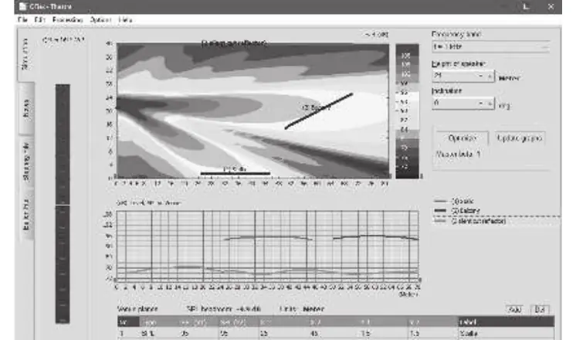Select the Stalls line in the map
This screenshot has height=340, width=576.
(235, 173)
